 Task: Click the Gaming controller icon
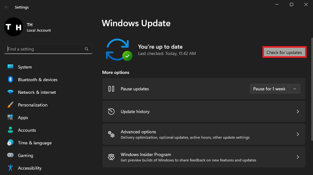10,155
